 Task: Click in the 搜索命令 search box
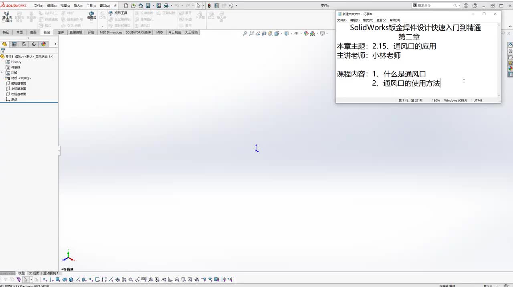(435, 6)
